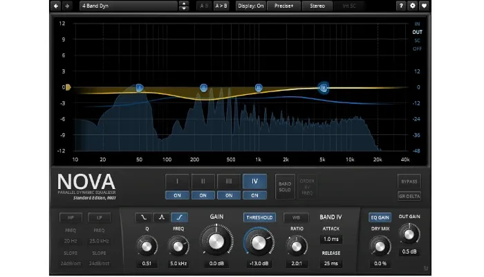
Task: Select the low shelf filter shape icon
Action: (x=144, y=217)
